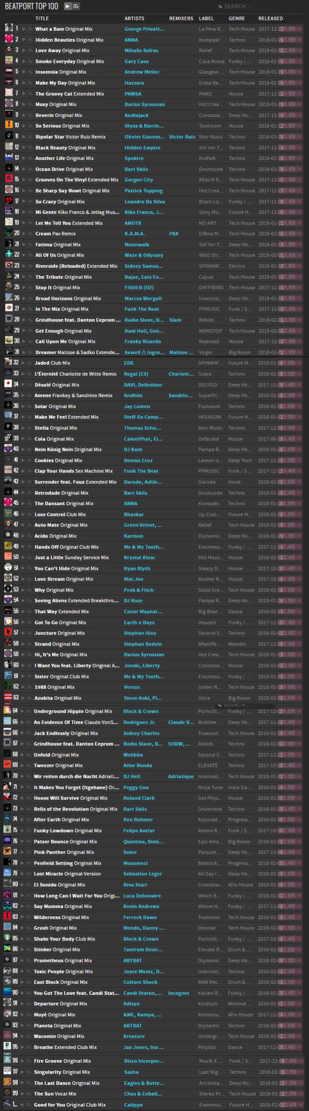Sort by the LABEL column header
309x1111 pixels.
206,19
